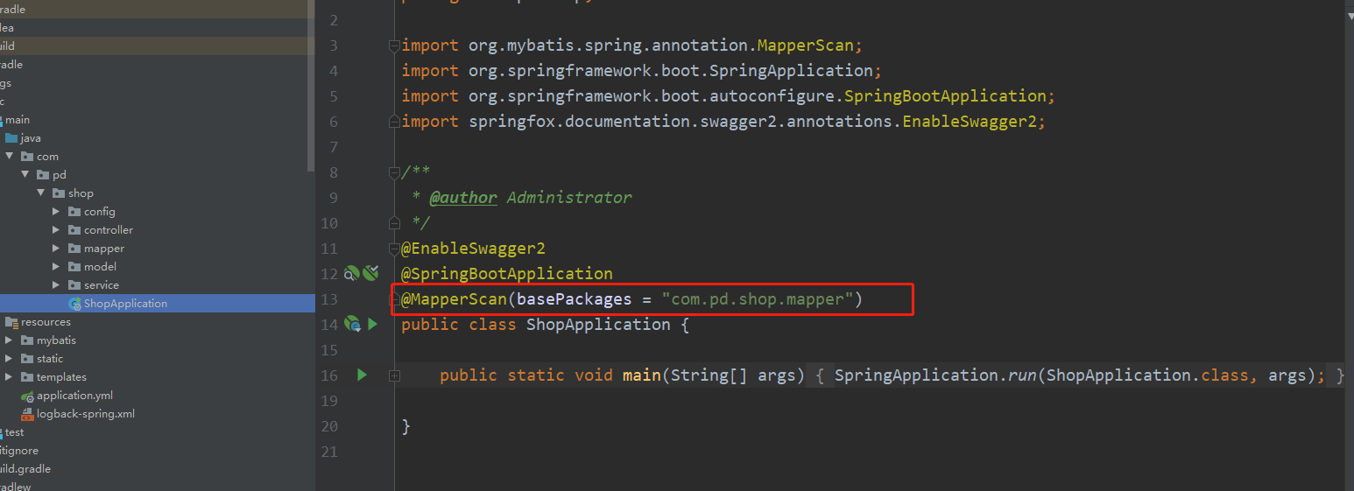1354x491 pixels.
Task: Click the resources folder icon
Action: pyautogui.click(x=11, y=322)
